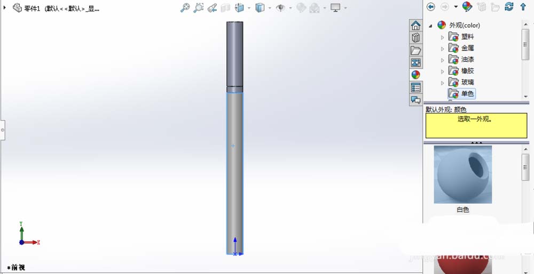Select the 油漆 appearance folder

tap(461, 59)
